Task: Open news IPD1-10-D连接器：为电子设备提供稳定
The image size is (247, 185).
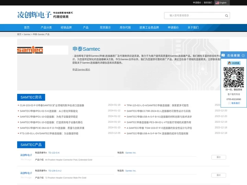Action: [49, 117]
